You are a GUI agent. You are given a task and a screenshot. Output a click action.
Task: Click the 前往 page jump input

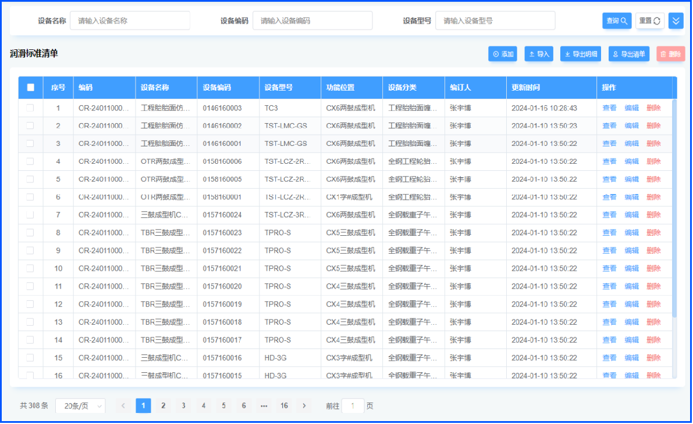[x=353, y=406]
